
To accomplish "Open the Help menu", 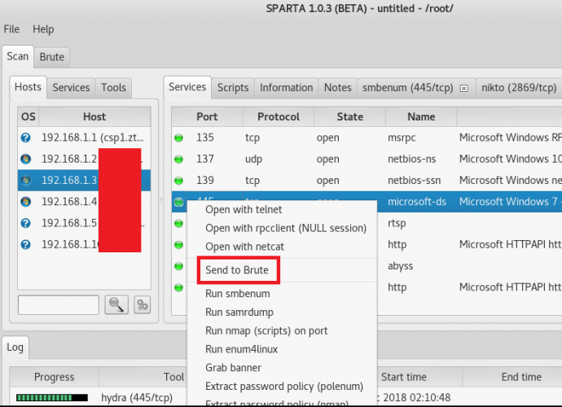I will 43,29.
